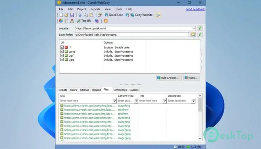Click the Url column header in rules list
Viewport: 261px width, 149px height.
(x=62, y=42)
